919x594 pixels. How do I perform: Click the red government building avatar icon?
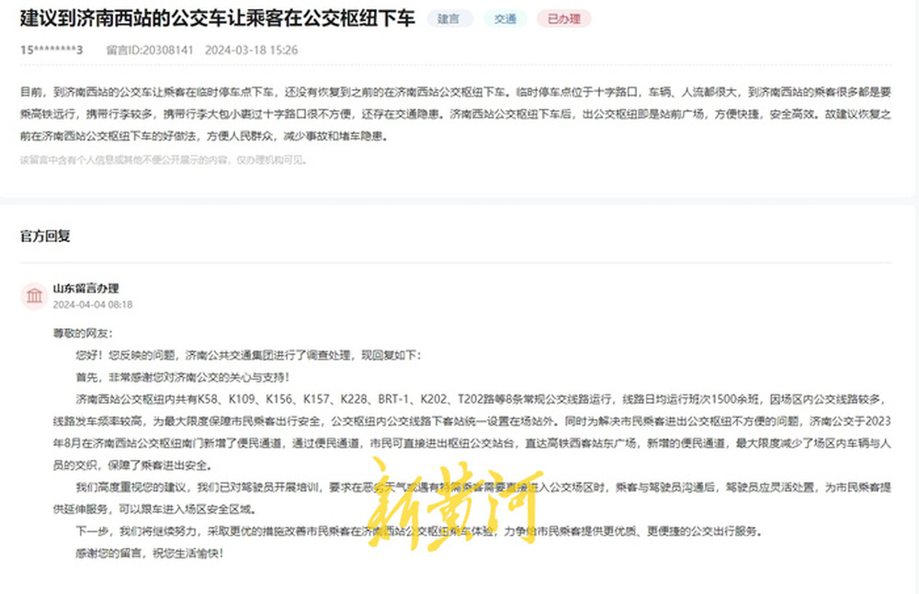[x=34, y=292]
